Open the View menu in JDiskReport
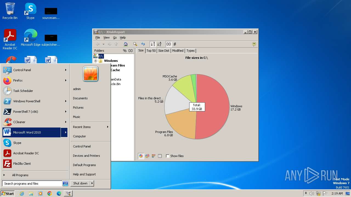 pyautogui.click(x=106, y=37)
